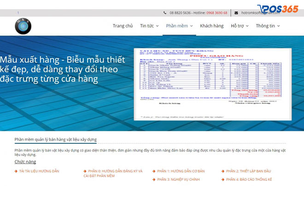Viewport: 304px width, 203px height.
Task: Click arrow icon before PHẦN 1 link
Action: pos(154,171)
